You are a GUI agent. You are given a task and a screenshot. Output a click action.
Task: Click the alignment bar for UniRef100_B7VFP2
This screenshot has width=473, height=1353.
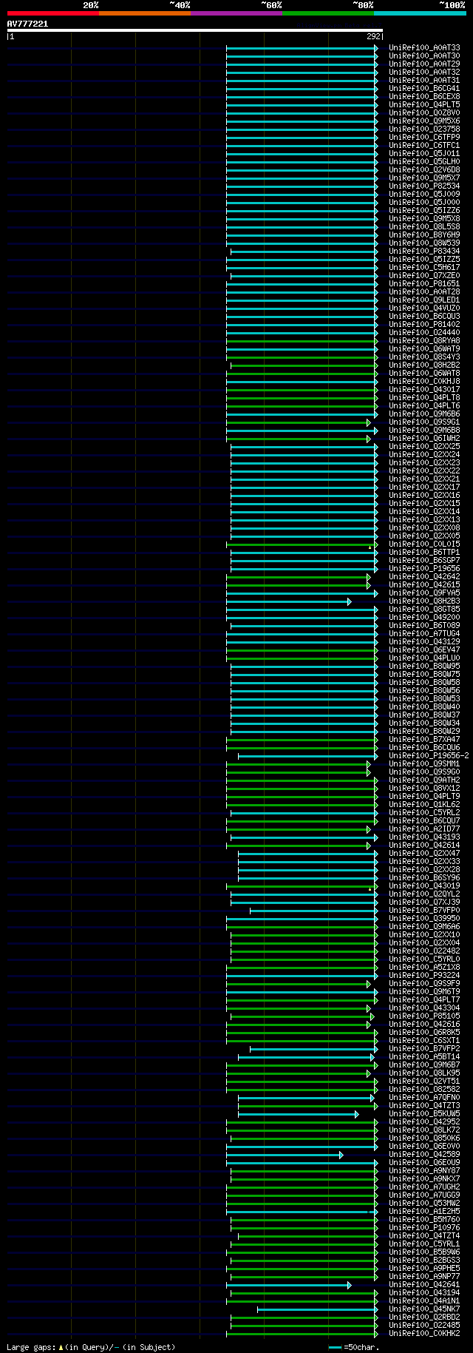(314, 1049)
